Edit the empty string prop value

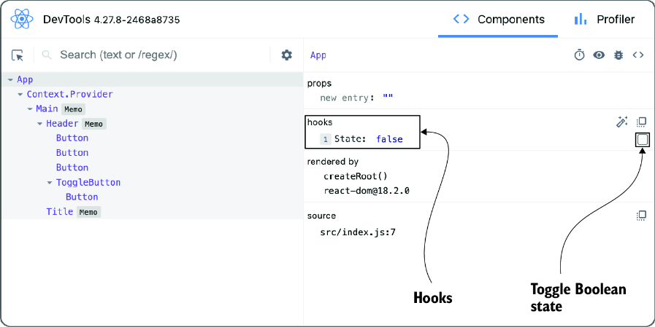pos(388,98)
